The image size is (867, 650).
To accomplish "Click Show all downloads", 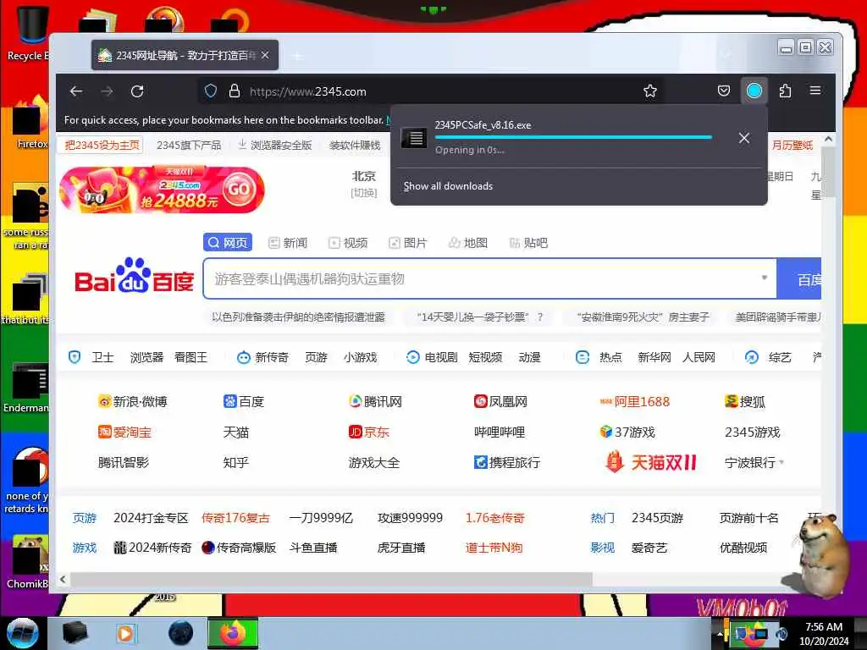I will tap(448, 186).
